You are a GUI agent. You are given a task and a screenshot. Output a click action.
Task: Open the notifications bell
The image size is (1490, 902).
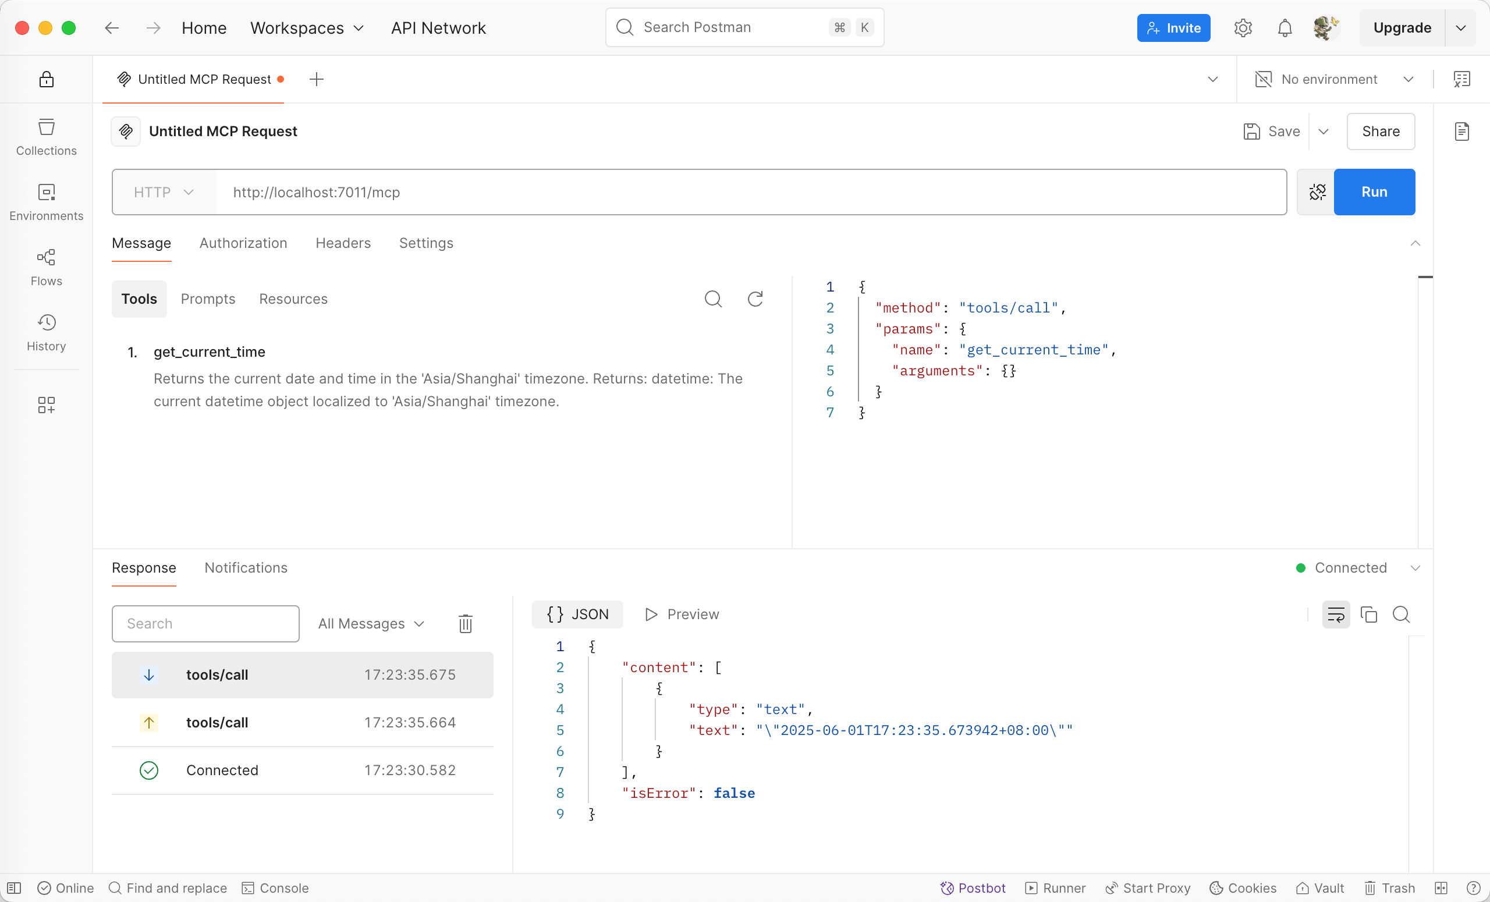1285,28
